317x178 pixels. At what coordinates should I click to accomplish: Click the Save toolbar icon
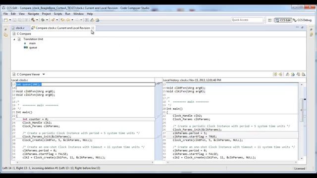14,20
